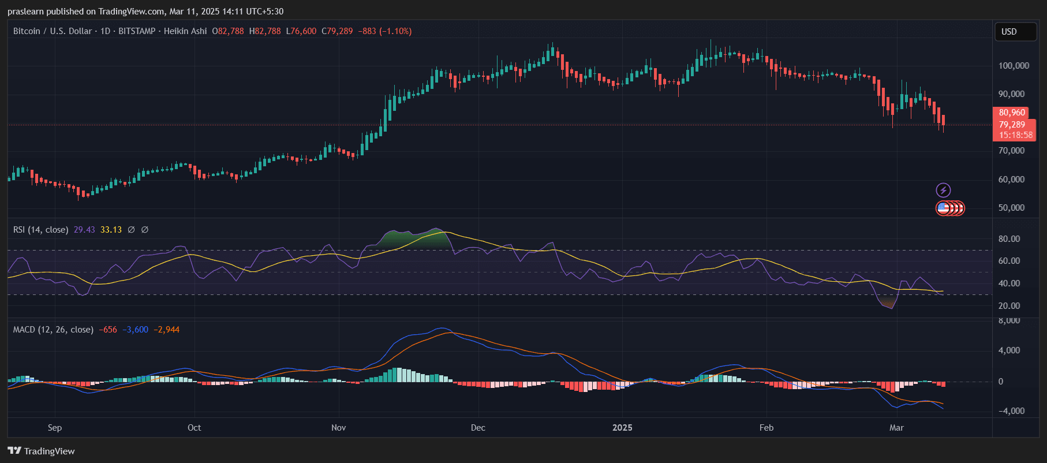Image resolution: width=1047 pixels, height=463 pixels.
Task: Click the 79,289 current price label
Action: 1012,124
